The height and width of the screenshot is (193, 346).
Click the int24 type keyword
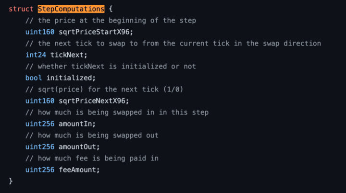click(36, 55)
